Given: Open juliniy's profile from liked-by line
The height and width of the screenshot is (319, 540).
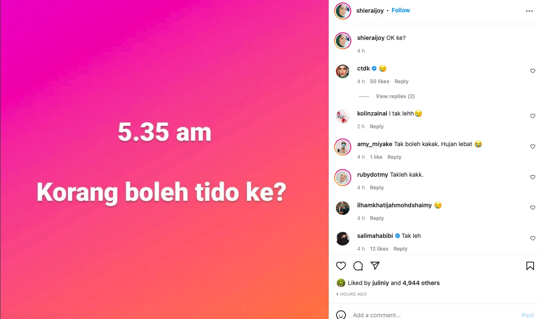Looking at the screenshot, I should click(380, 283).
